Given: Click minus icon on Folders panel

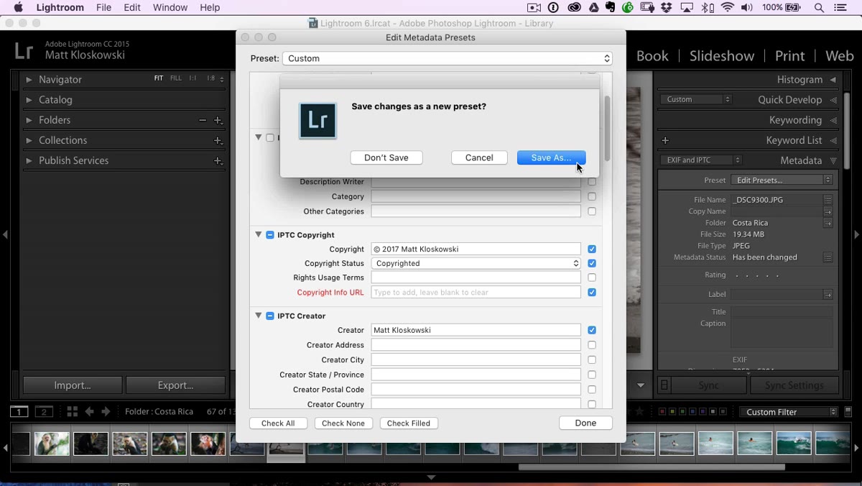Looking at the screenshot, I should coord(203,121).
